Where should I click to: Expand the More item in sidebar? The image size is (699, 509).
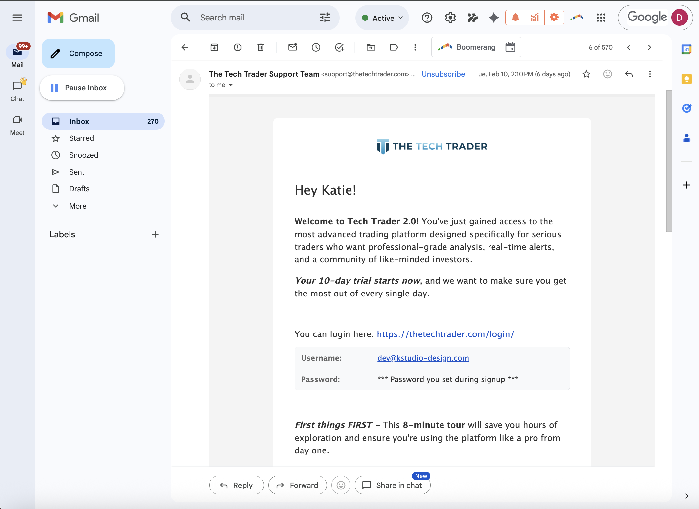(78, 206)
